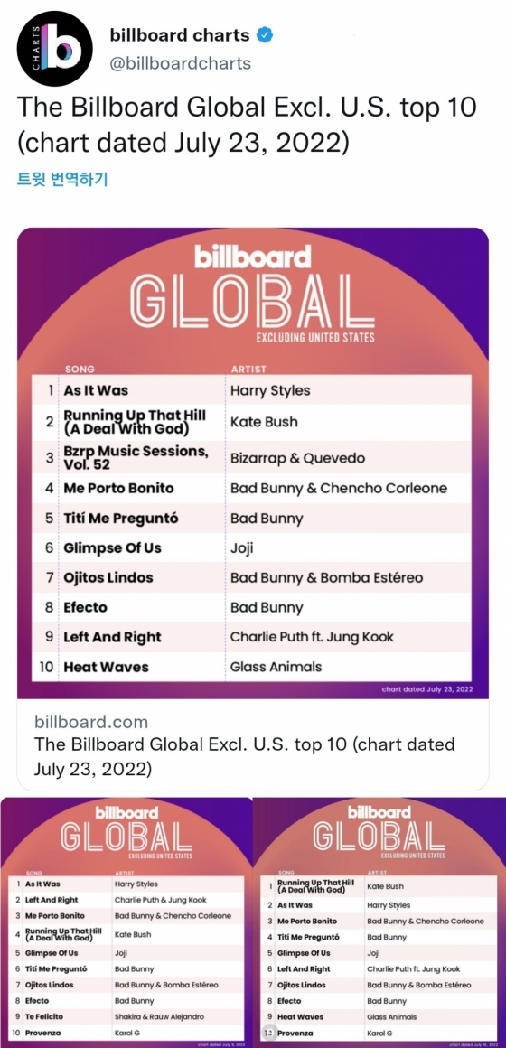Click the SONG column header

pyautogui.click(x=80, y=369)
